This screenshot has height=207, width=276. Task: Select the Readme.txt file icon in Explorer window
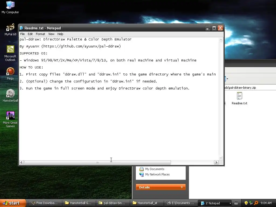point(239,98)
